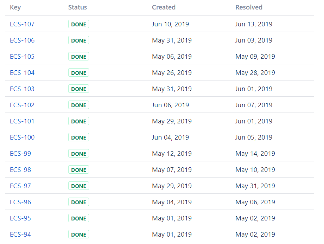Viewport: 324px width, 244px height.
Task: Open issue ECS-106 link
Action: (x=22, y=40)
